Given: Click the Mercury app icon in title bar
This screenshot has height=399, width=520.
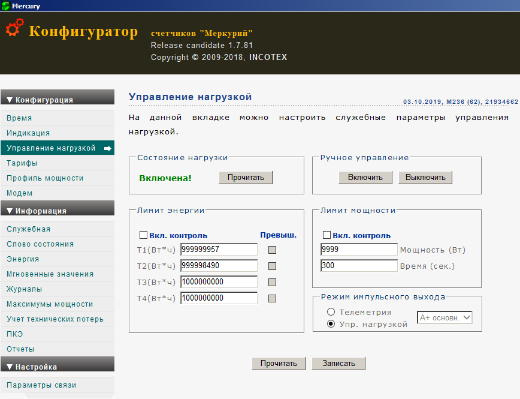Looking at the screenshot, I should [x=5, y=6].
